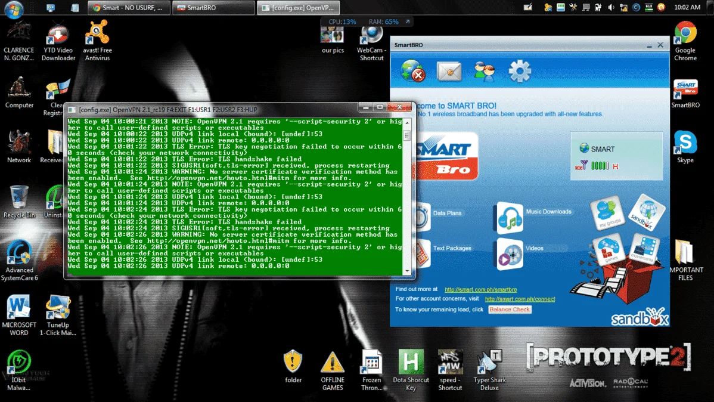The height and width of the screenshot is (402, 714).
Task: Click the volume icon in system tray
Action: 611,7
